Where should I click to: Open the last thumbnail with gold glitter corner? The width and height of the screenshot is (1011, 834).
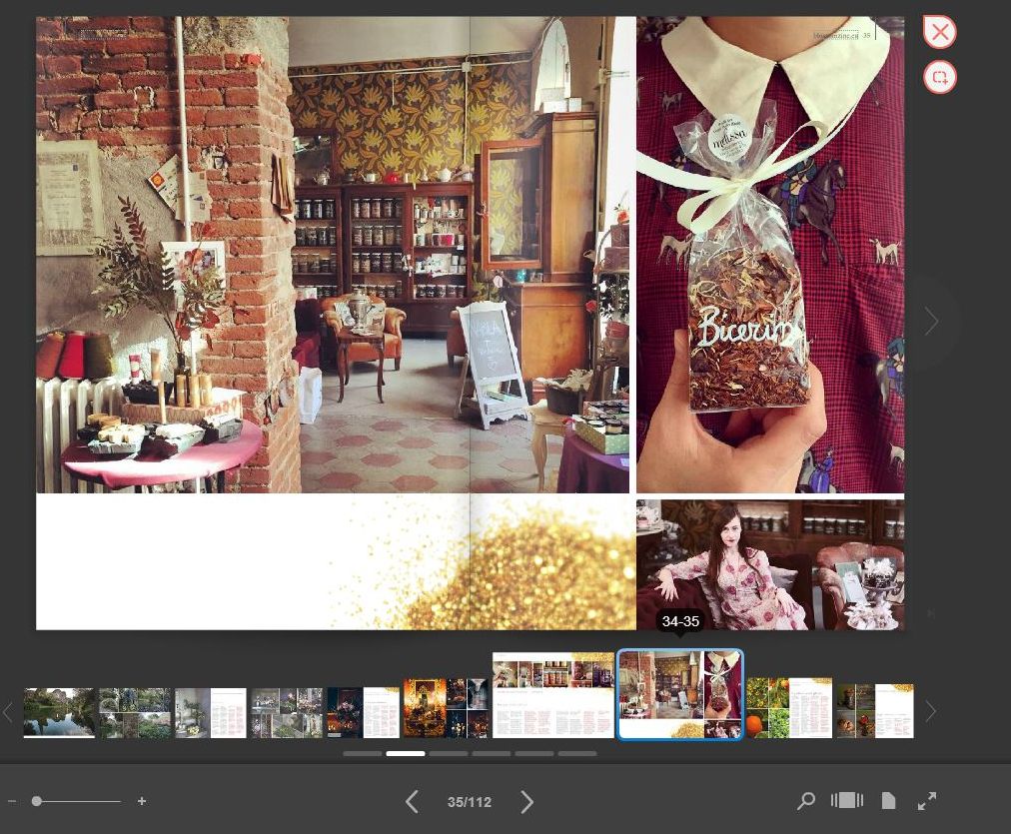[875, 711]
